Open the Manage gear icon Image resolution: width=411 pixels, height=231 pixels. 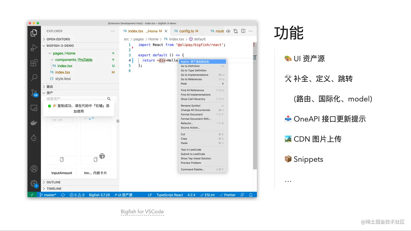[x=34, y=184]
